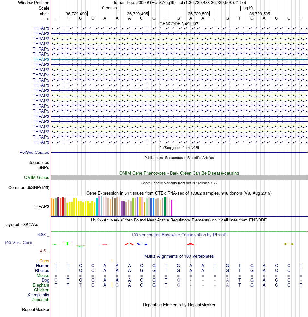This screenshot has height=317, width=308.
Task: Click the '--->' strand direction arrow label
Action: point(46,19)
